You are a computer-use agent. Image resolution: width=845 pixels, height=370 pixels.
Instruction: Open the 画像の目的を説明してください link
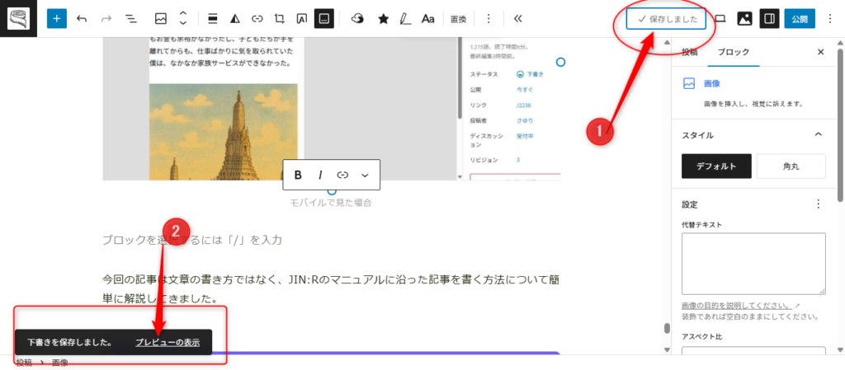tap(740, 306)
